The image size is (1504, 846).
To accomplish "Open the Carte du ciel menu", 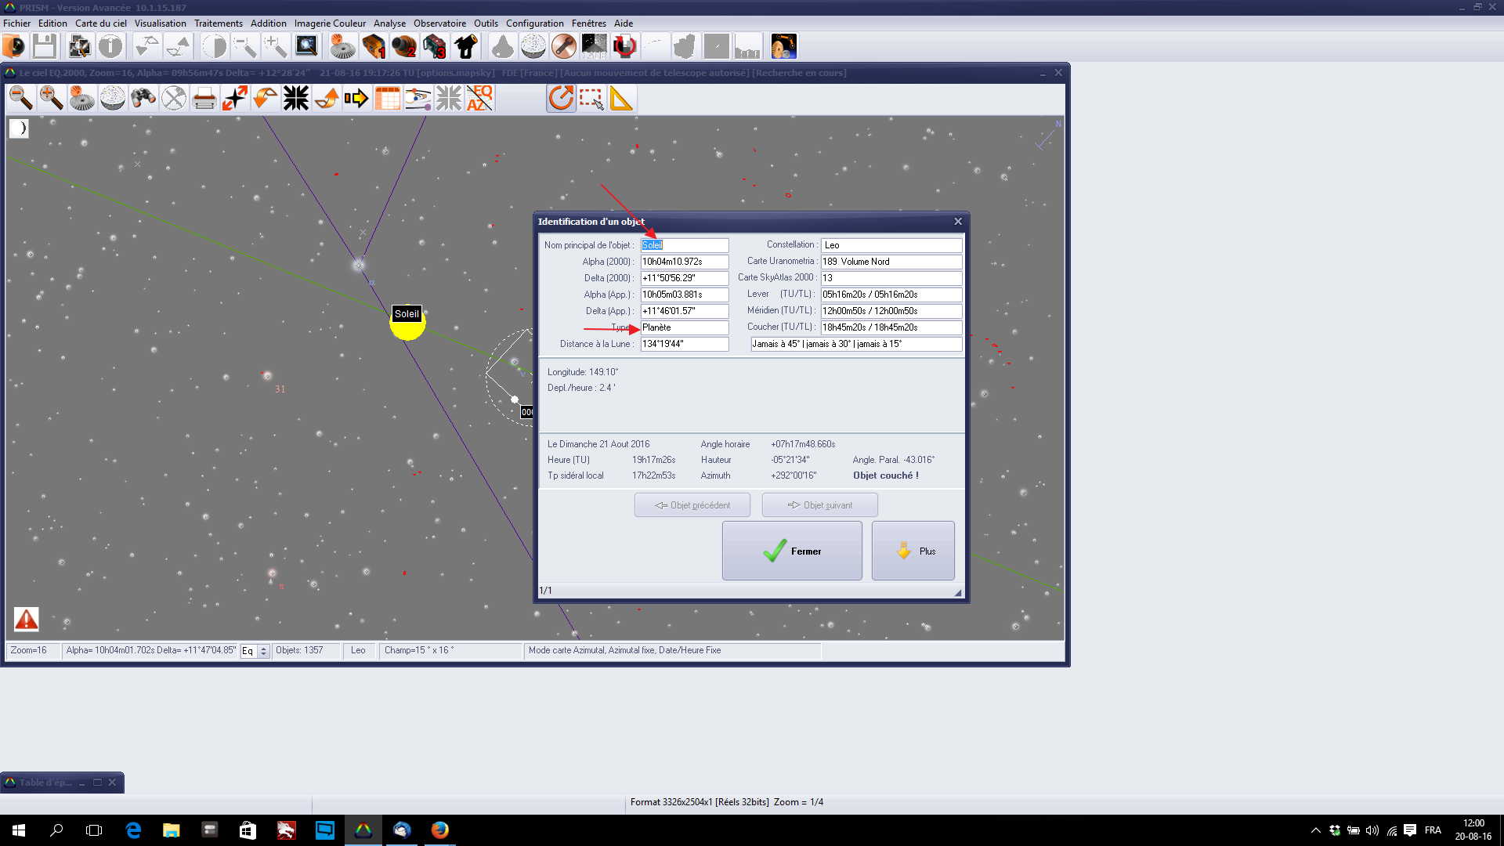I will (x=100, y=23).
